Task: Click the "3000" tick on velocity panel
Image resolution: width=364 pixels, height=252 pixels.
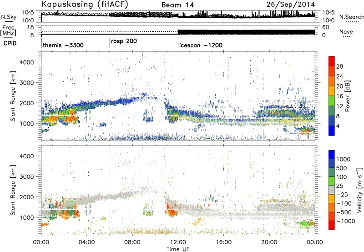Action: pos(26,176)
